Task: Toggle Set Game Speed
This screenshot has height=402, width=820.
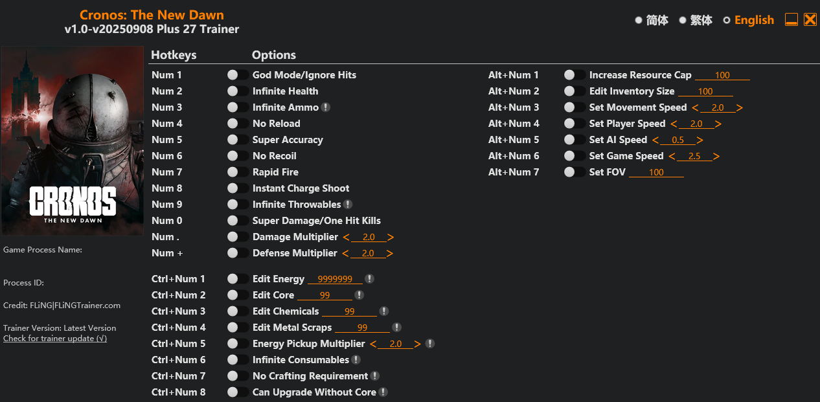Action: [x=575, y=156]
